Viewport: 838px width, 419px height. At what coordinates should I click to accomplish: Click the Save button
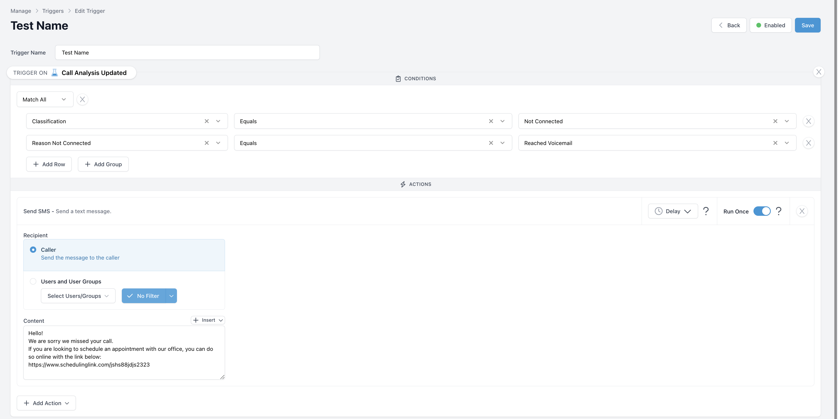point(808,25)
